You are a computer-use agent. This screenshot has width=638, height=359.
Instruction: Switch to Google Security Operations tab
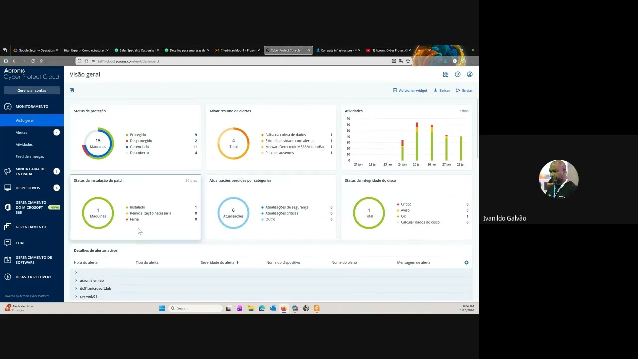(36, 50)
